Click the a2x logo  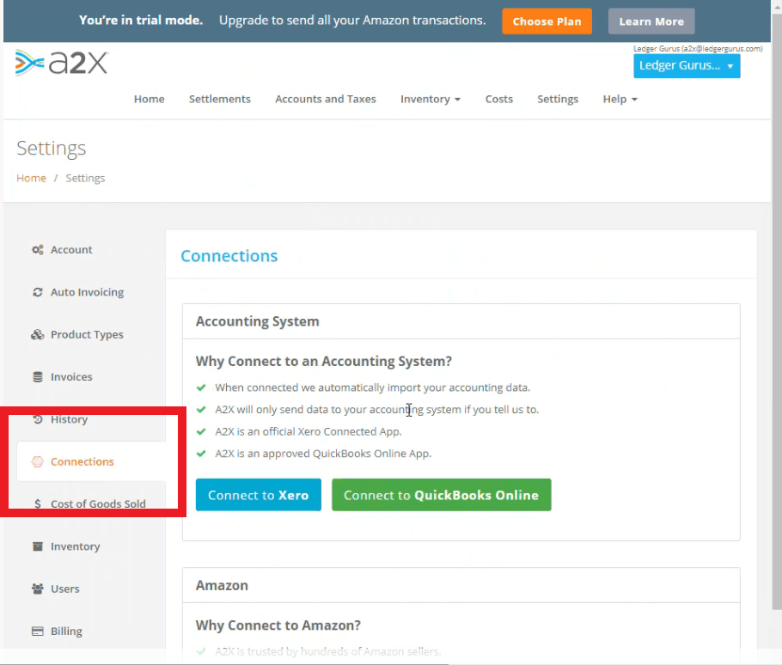[62, 63]
